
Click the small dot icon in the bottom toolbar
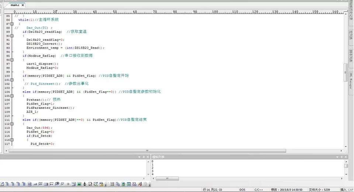pyautogui.click(x=68, y=184)
